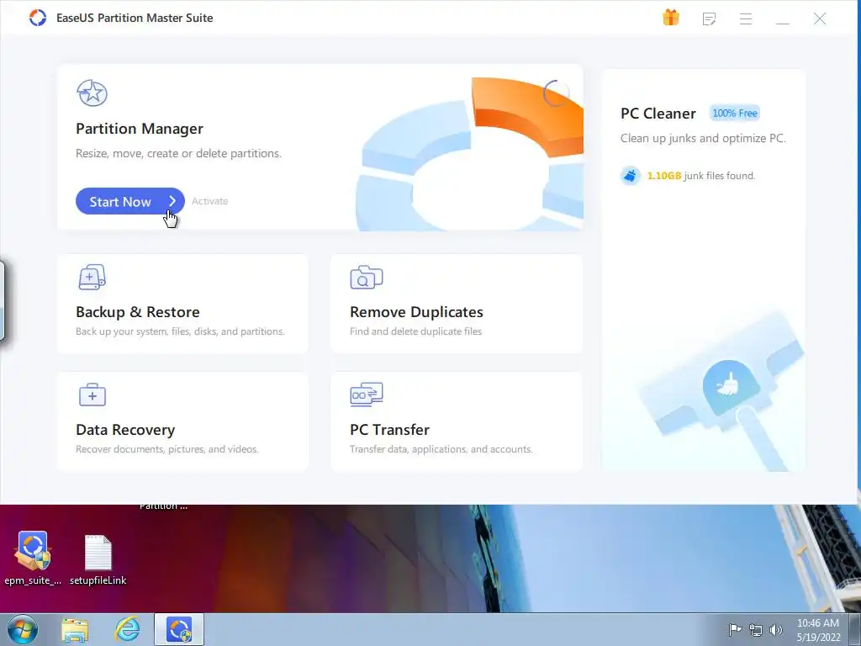Click the Action Center flag tray icon
Screen dimensions: 861x646
click(x=735, y=629)
